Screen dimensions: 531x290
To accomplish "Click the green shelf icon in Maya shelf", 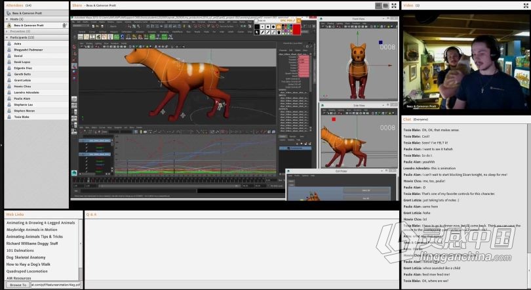I will coord(117,37).
